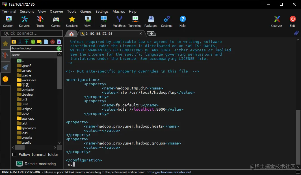
Task: Select the .gconf folder
Action: [x=24, y=66]
